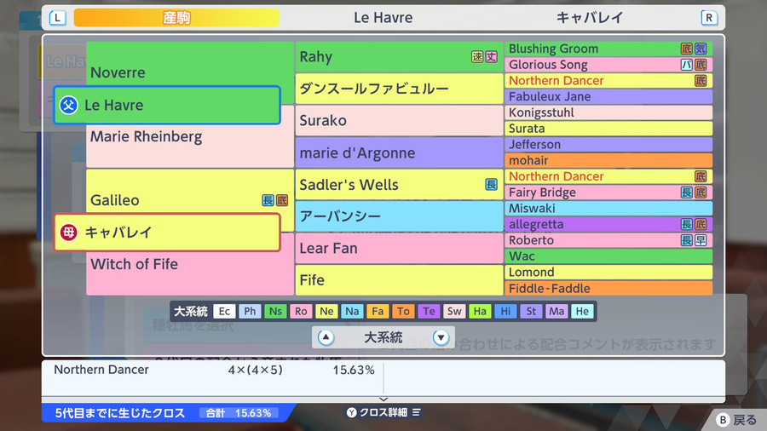Image resolution: width=767 pixels, height=431 pixels.
Task: Click the B 戻る back button
Action: point(736,420)
